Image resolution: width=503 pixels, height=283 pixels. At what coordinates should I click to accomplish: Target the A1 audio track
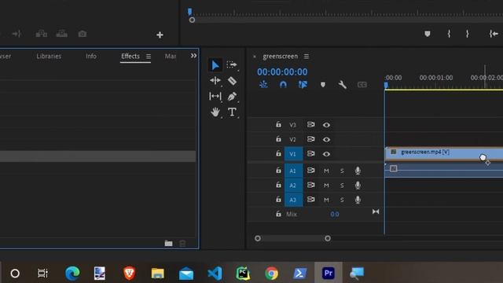pyautogui.click(x=293, y=171)
